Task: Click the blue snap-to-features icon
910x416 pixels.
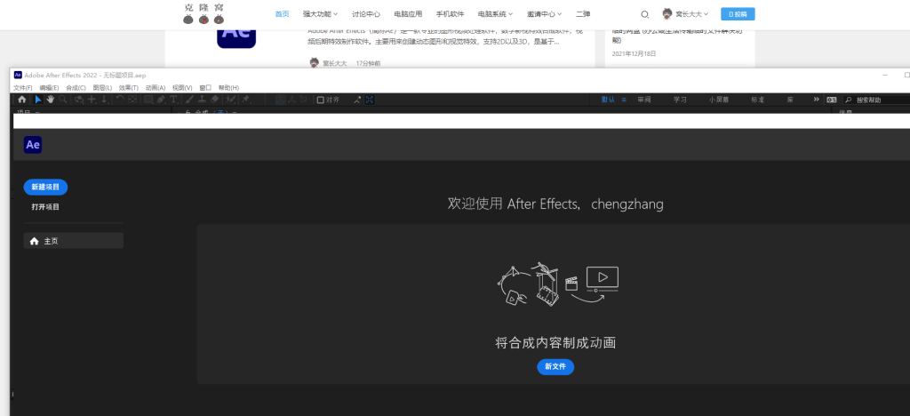Action: [x=370, y=100]
